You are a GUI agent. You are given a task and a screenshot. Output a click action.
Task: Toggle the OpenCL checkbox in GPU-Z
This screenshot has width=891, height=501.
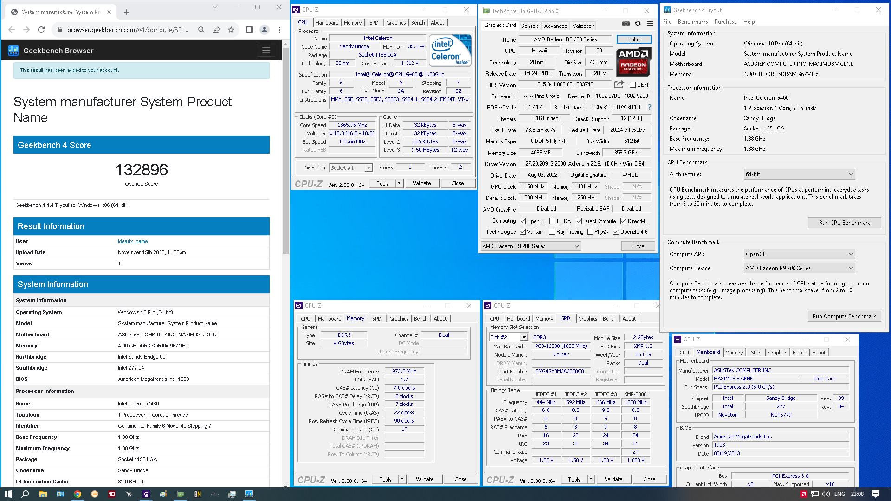[523, 221]
